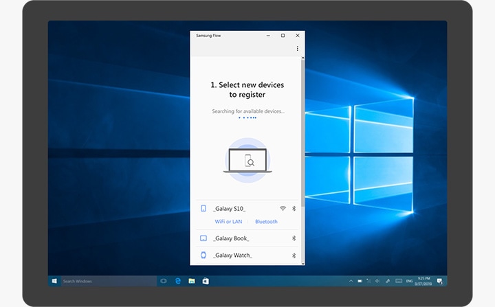Choose Bluetooth connection method
The height and width of the screenshot is (307, 495).
[266, 222]
